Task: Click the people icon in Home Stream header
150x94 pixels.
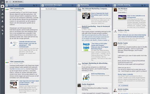Action: point(34,5)
